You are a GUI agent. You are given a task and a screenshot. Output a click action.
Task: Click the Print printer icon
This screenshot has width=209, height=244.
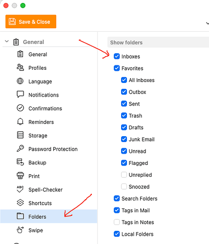point(20,176)
